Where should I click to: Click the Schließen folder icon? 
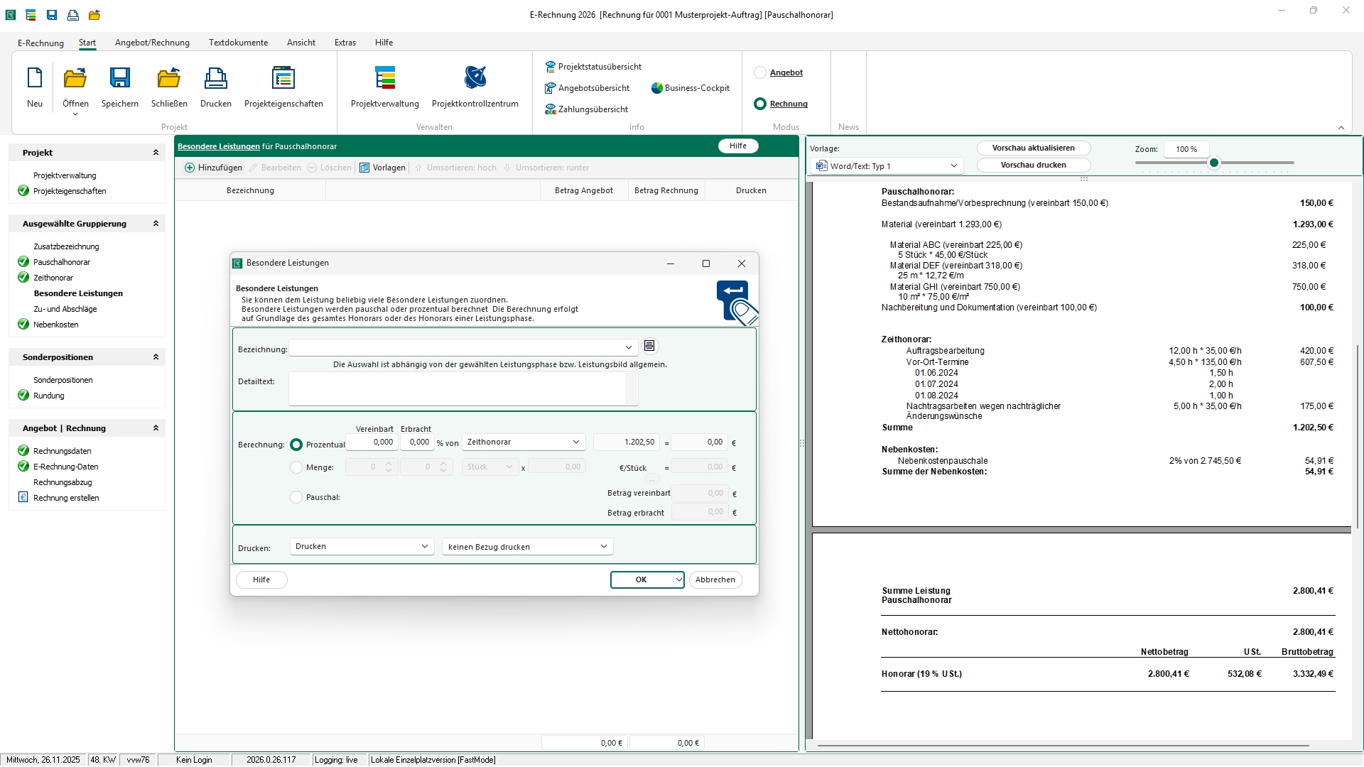click(169, 77)
